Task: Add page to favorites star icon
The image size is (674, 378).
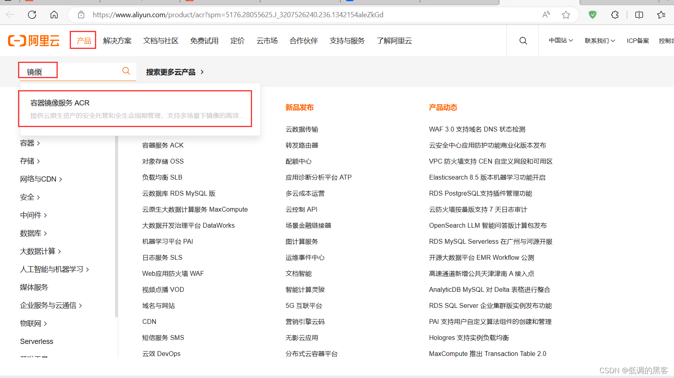Action: 566,15
